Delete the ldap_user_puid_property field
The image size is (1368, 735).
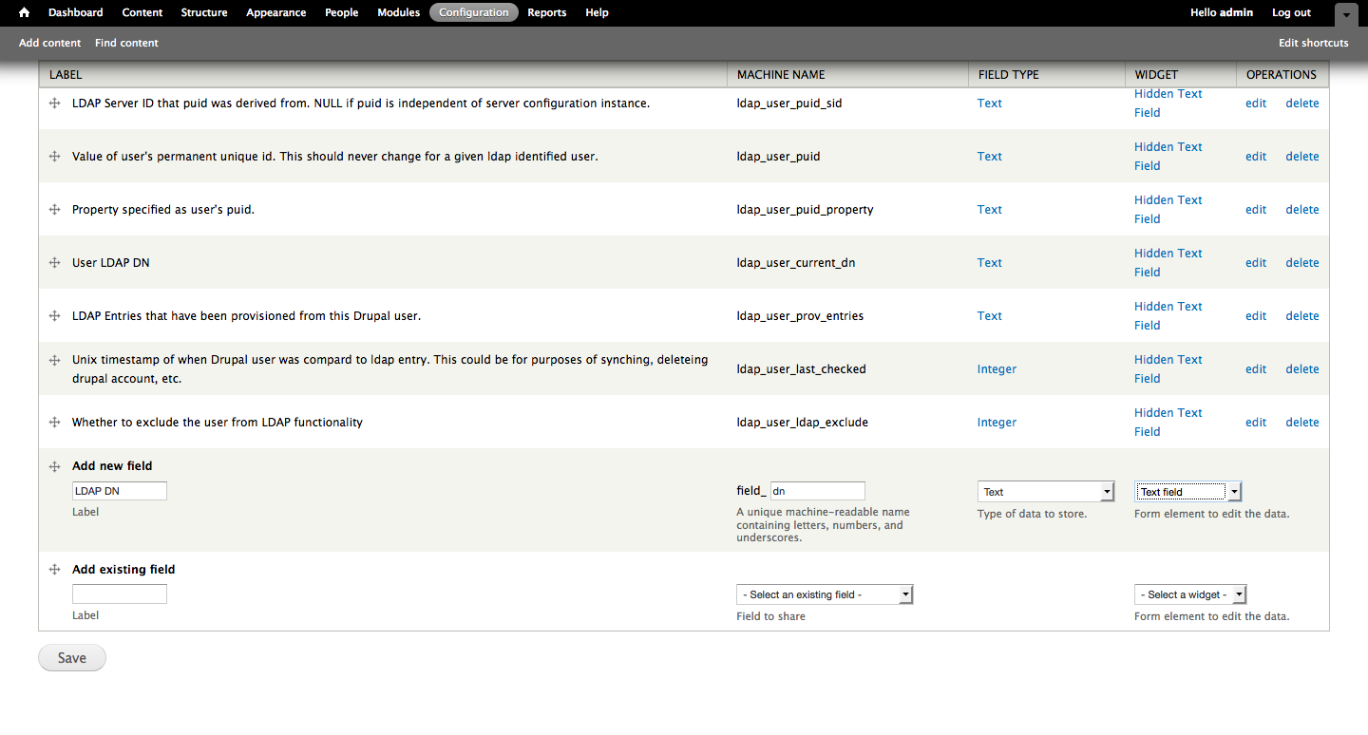[x=1302, y=210]
